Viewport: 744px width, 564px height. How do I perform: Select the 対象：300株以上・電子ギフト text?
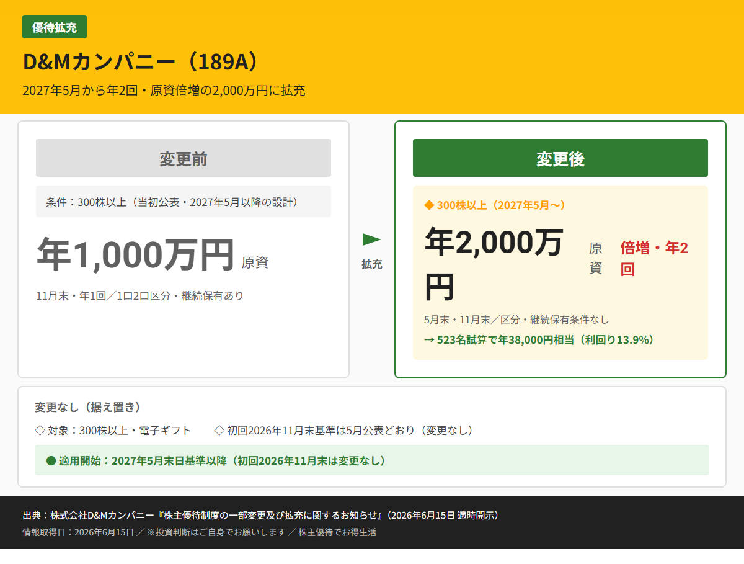click(120, 430)
